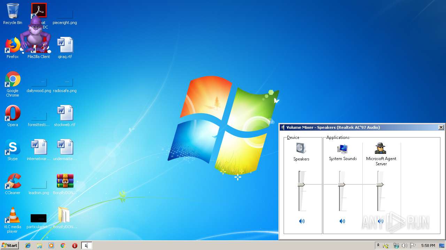This screenshot has width=446, height=250.
Task: Close the Volume Mixer window
Action: pos(441,127)
